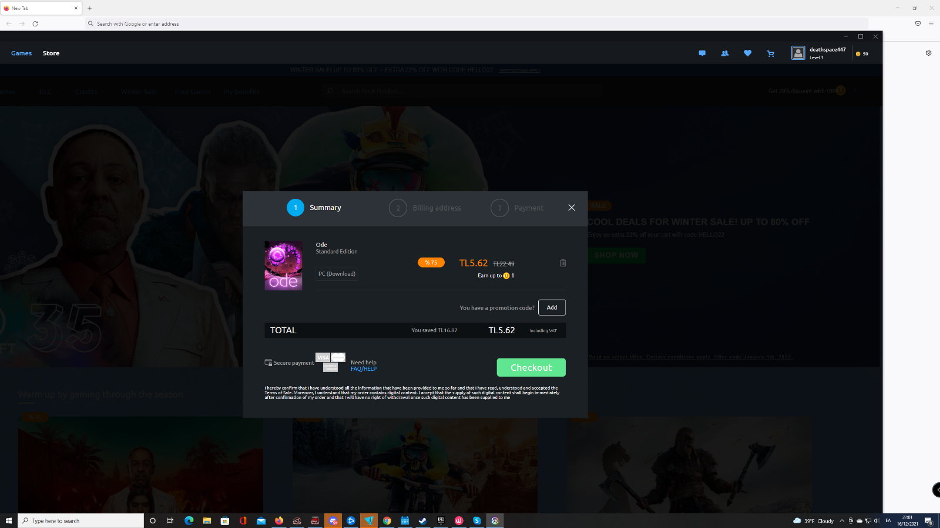Click the New Tab browser tab
The height and width of the screenshot is (528, 940).
pos(41,8)
